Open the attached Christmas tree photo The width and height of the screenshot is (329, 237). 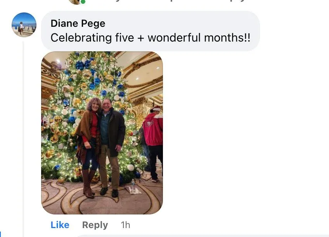point(102,133)
